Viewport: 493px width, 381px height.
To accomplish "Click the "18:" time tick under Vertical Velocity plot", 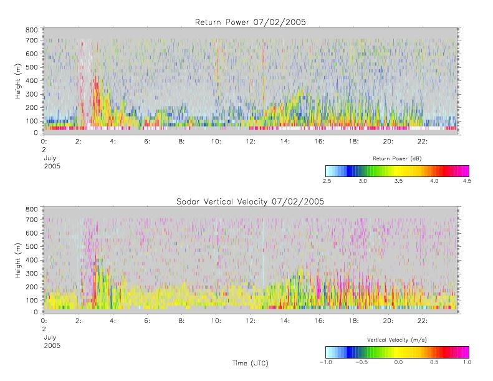I will pyautogui.click(x=353, y=321).
